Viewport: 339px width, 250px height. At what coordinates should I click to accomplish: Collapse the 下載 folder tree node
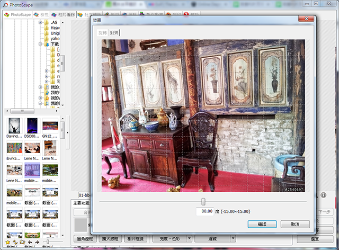(x=40, y=45)
